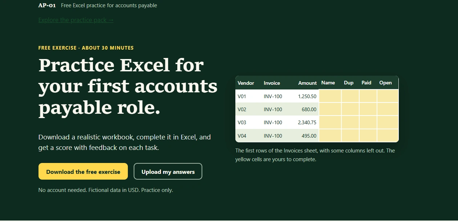Select the 'Dup' column header

(349, 83)
